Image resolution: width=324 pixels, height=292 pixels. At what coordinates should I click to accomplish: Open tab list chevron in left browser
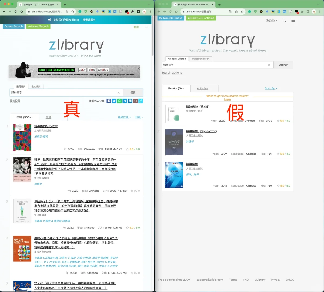click(x=149, y=5)
